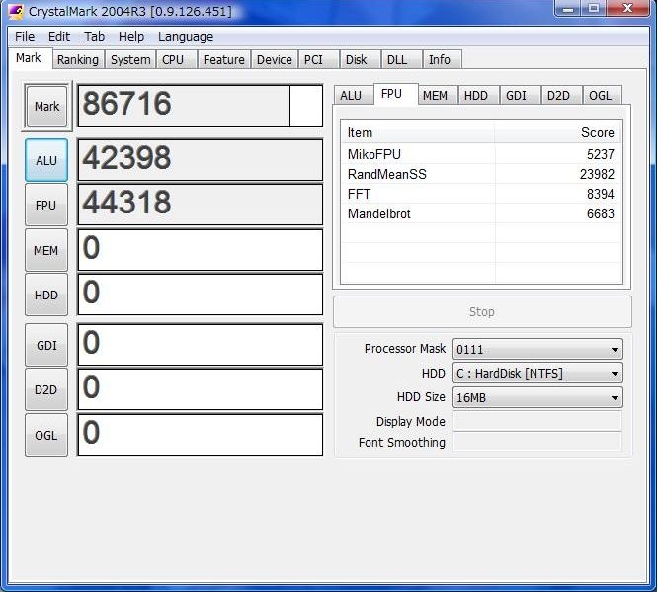Select the RandMeanSS row
Viewport: 658px width, 592px height.
click(x=481, y=174)
